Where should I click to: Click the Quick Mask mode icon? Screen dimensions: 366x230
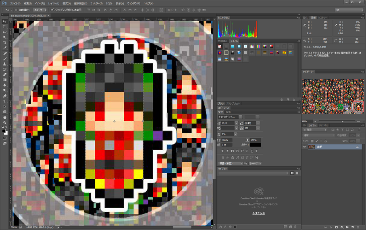click(x=5, y=138)
